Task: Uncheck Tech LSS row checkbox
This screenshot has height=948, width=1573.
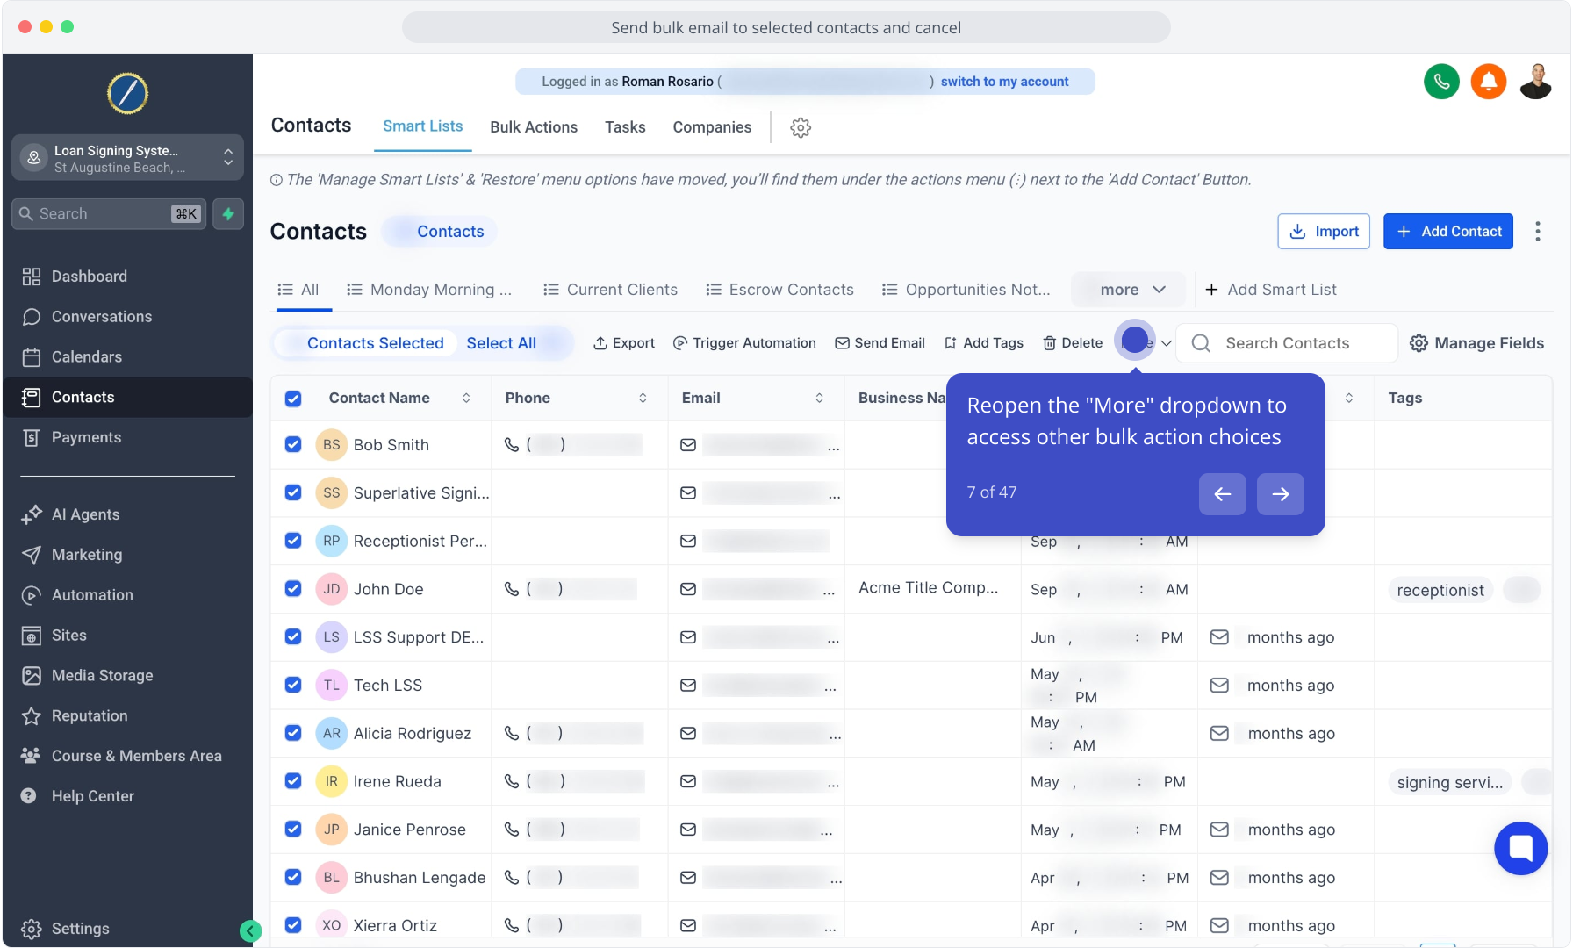Action: pos(293,686)
